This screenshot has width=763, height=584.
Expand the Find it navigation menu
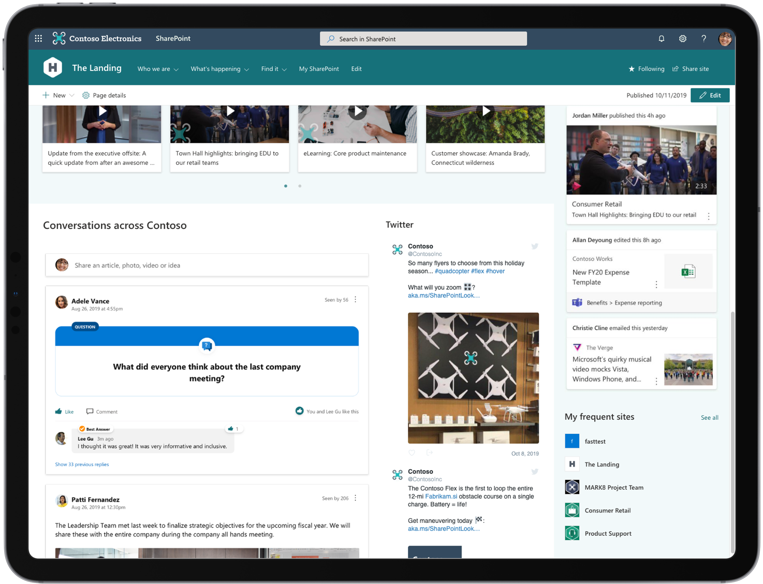click(x=273, y=69)
